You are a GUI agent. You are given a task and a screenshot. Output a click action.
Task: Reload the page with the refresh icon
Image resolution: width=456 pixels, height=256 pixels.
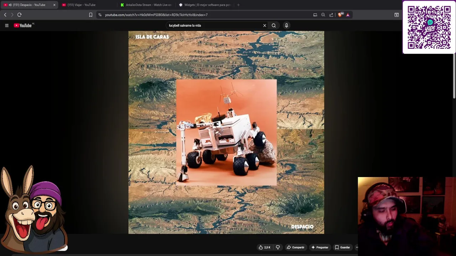tap(19, 15)
